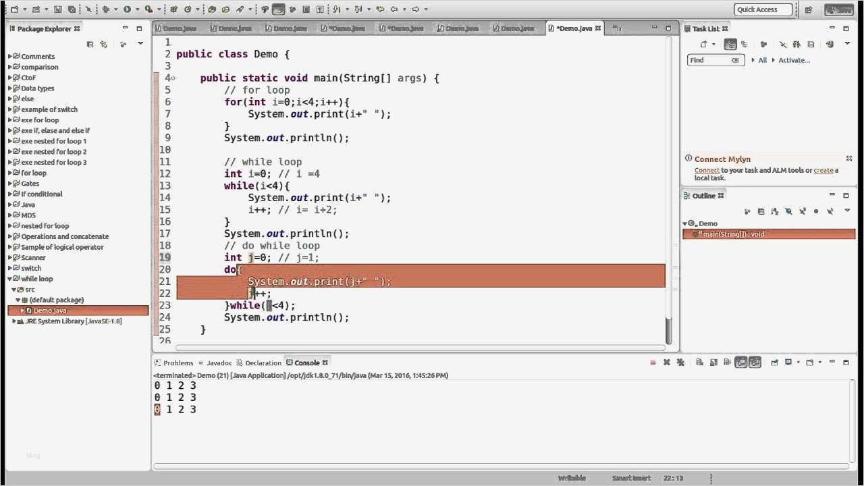Image resolution: width=864 pixels, height=486 pixels.
Task: Open the Debug configurations dropdown arrow
Action: pyautogui.click(x=115, y=9)
